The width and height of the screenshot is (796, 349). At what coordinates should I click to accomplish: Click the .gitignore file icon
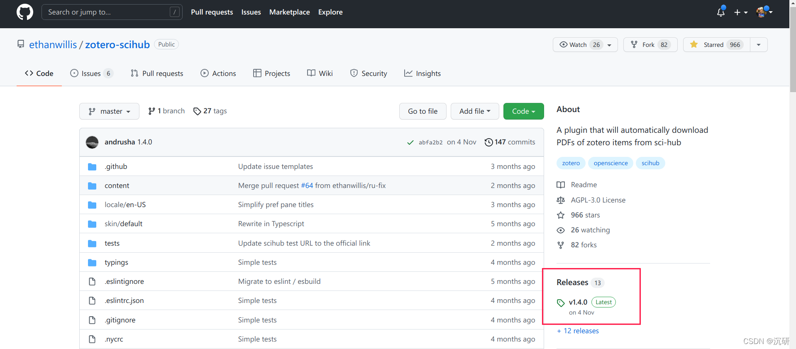[x=92, y=320]
